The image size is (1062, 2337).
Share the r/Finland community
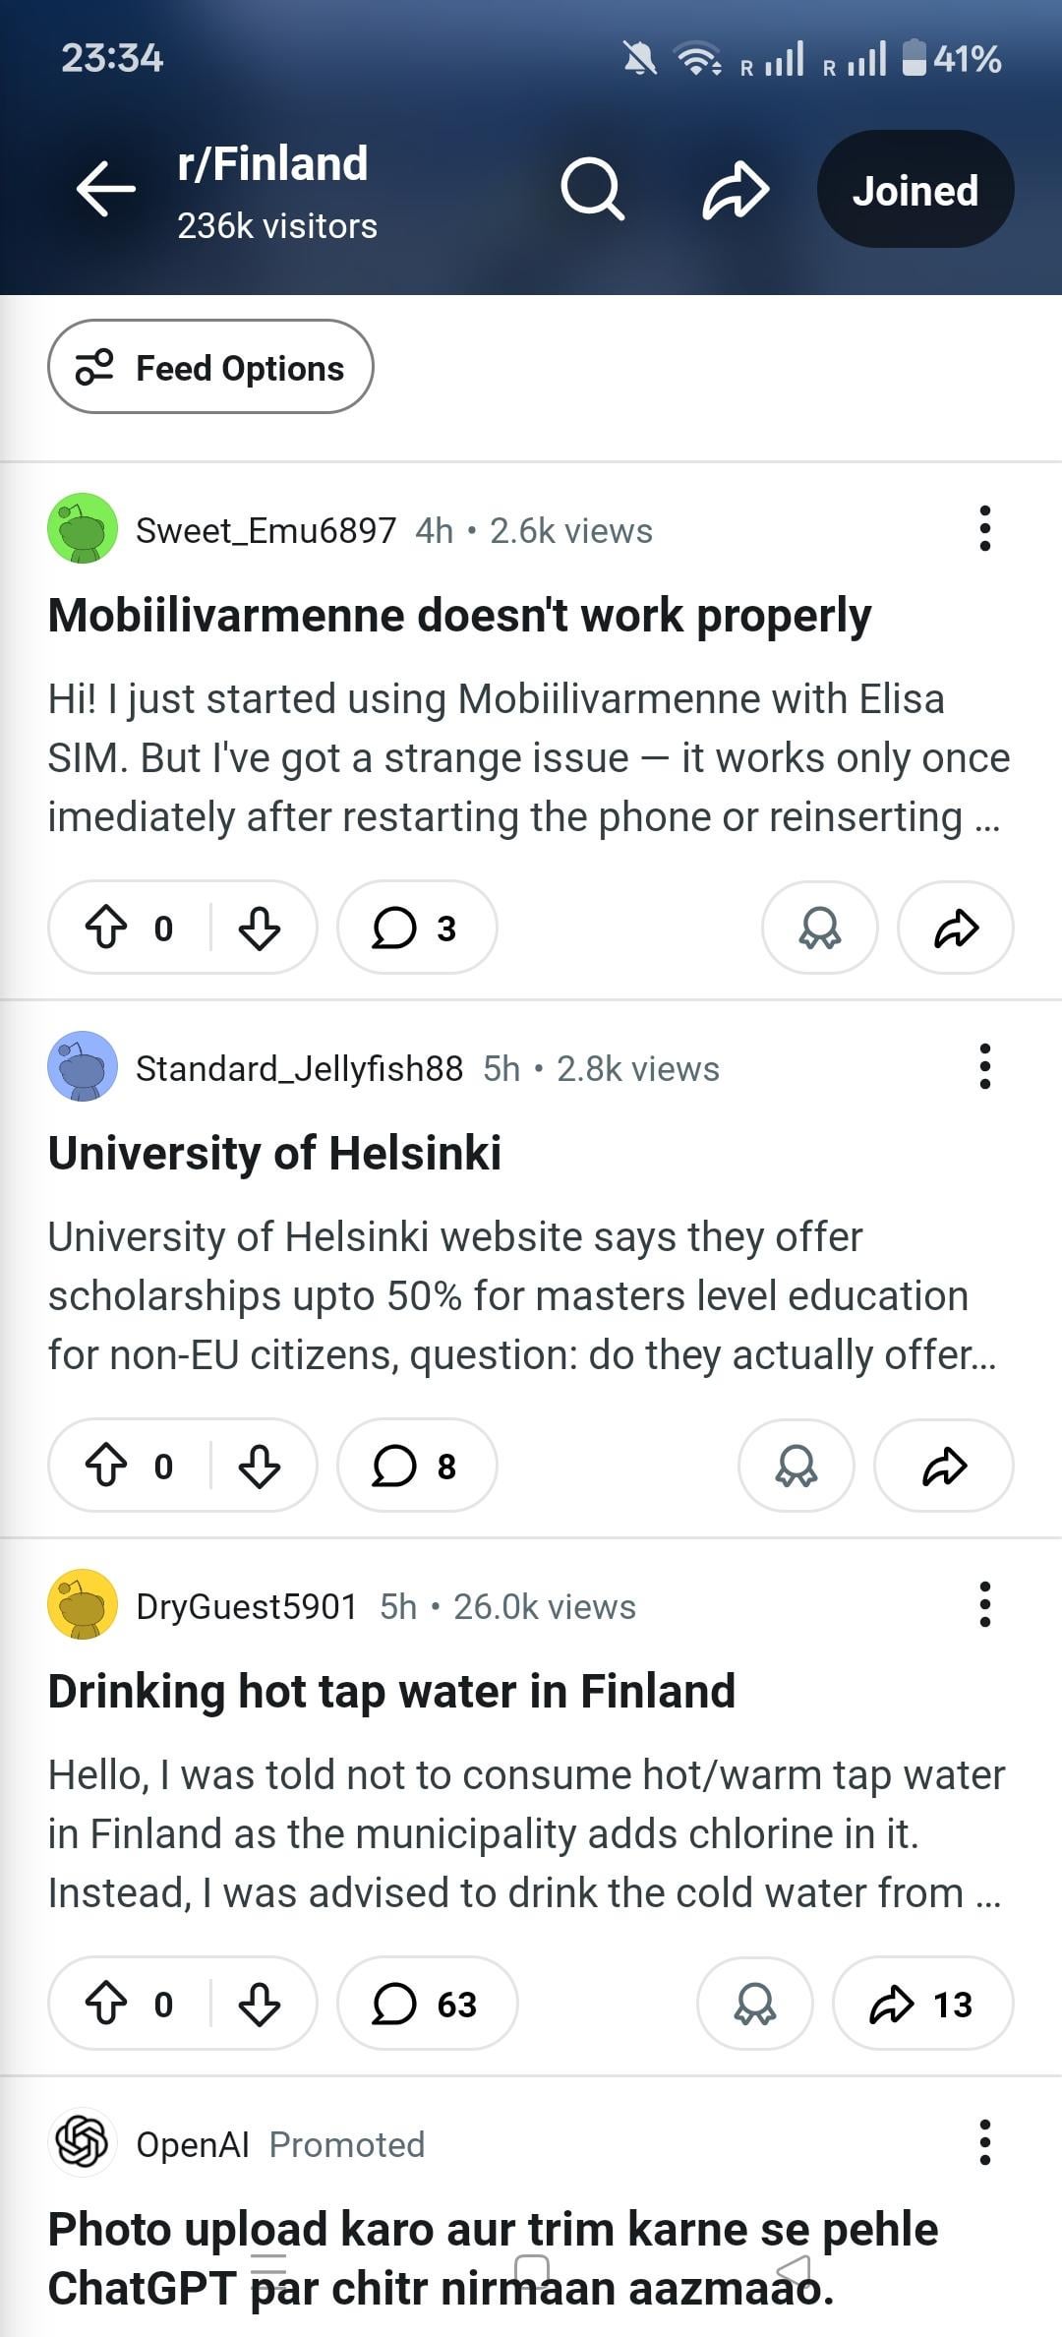(736, 189)
